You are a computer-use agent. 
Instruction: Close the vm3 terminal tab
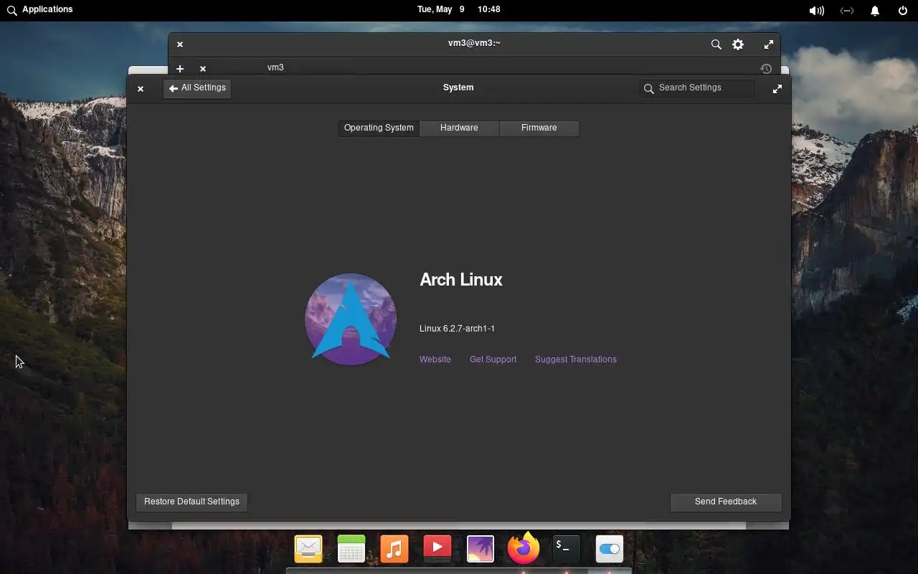tap(203, 69)
